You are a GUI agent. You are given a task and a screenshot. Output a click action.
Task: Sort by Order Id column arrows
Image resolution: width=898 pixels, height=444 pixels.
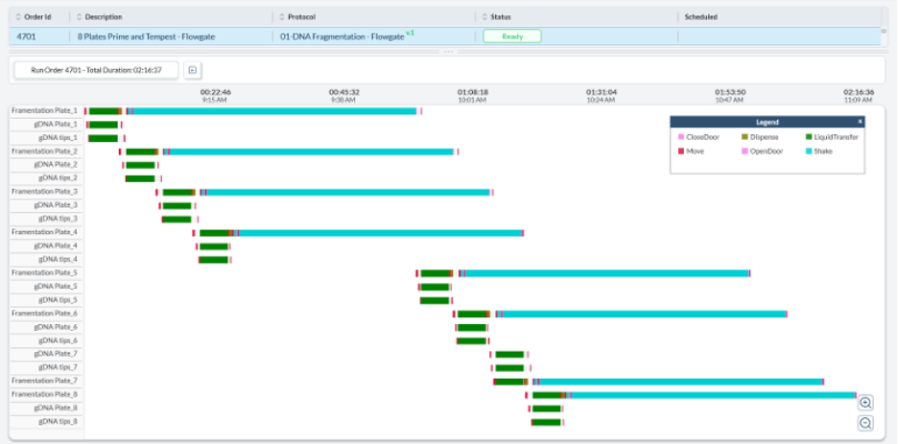pos(18,17)
